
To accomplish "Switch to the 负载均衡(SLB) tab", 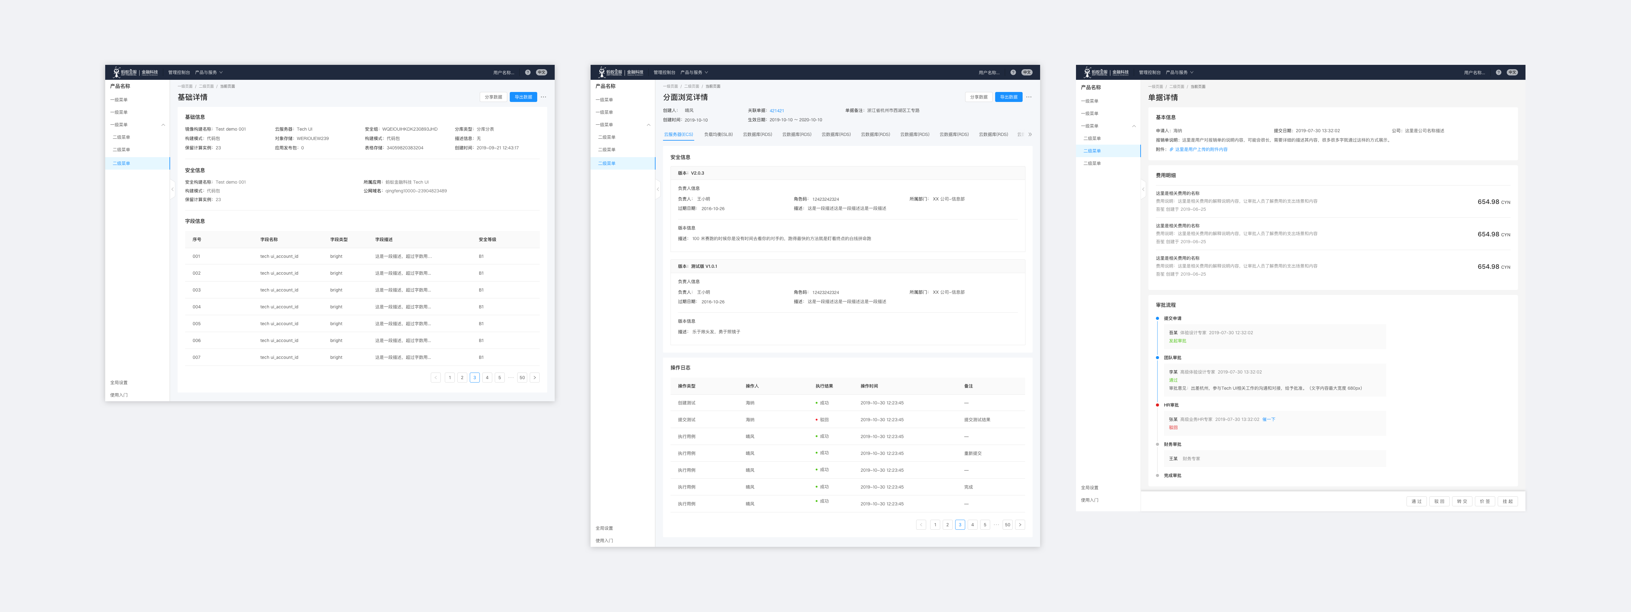I will click(x=718, y=135).
